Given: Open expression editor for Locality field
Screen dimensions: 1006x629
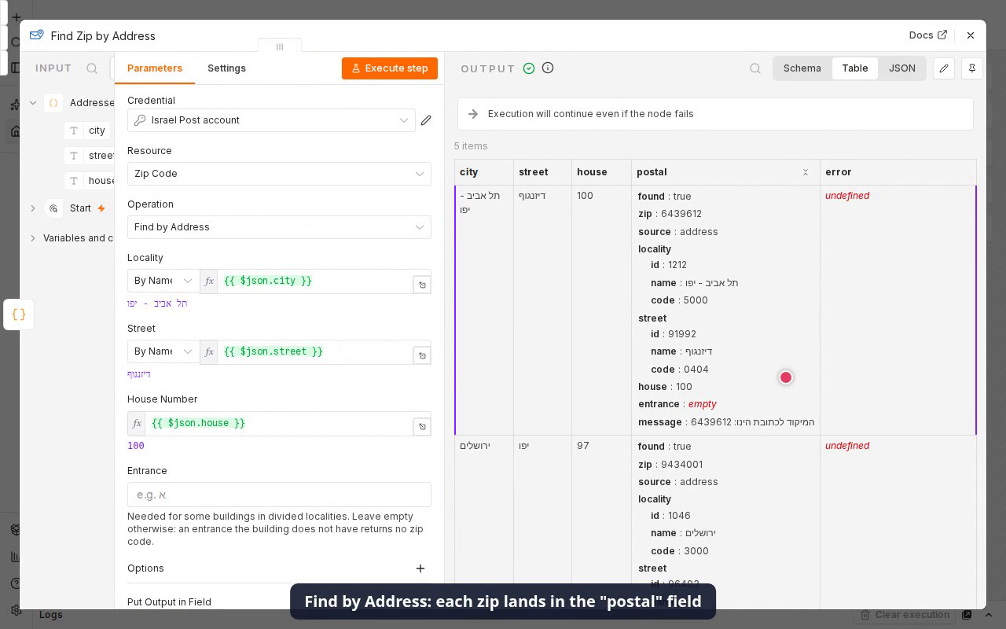Looking at the screenshot, I should pyautogui.click(x=422, y=285).
